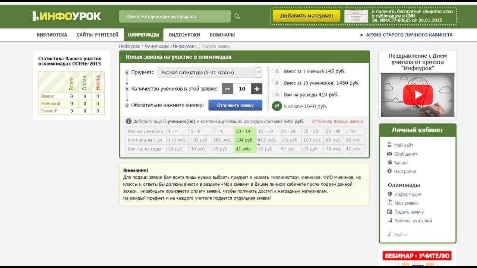Click Олимпиады «Инфоурок» breadcrumb link
Image resolution: width=477 pixels, height=268 pixels.
pos(171,46)
